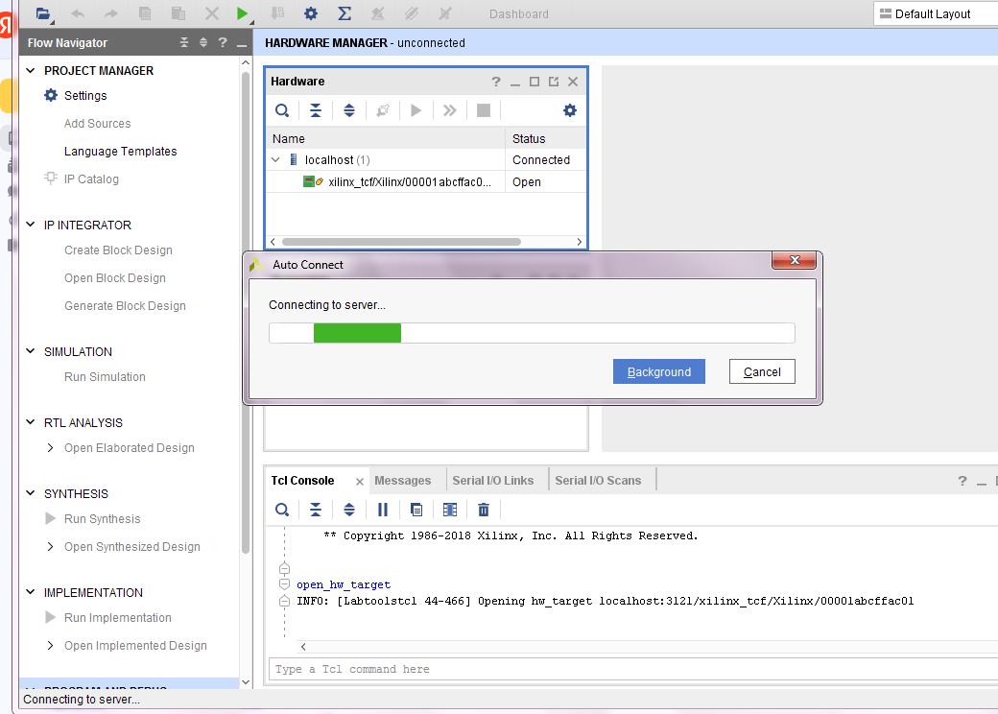
Task: Open Settings in Project Manager
Action: tap(85, 95)
